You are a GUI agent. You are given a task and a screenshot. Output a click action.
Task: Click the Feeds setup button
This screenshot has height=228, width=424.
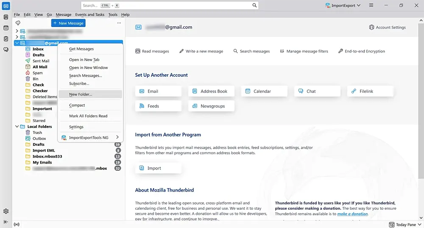tap(158, 106)
